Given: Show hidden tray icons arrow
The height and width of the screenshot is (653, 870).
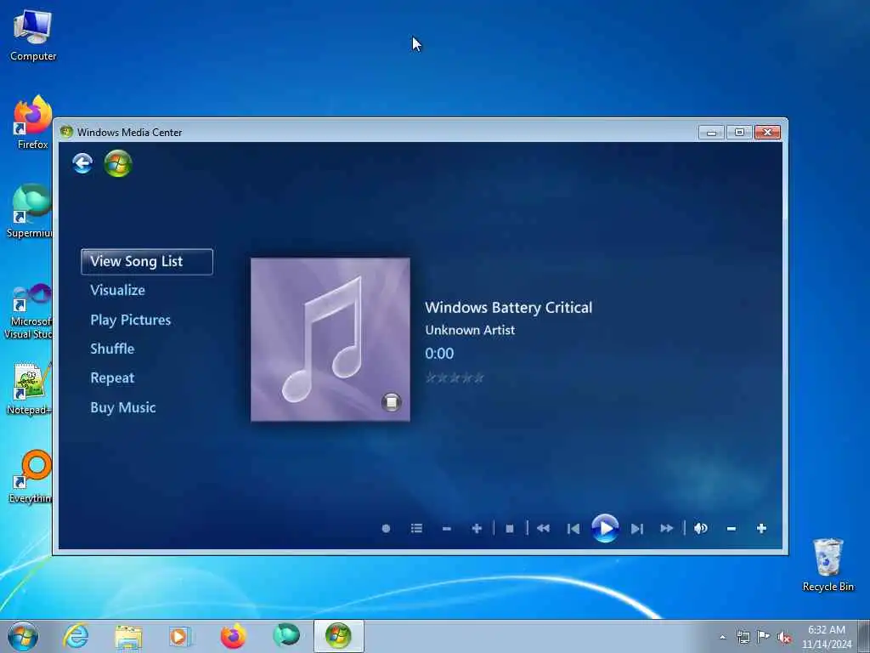Looking at the screenshot, I should pyautogui.click(x=722, y=637).
